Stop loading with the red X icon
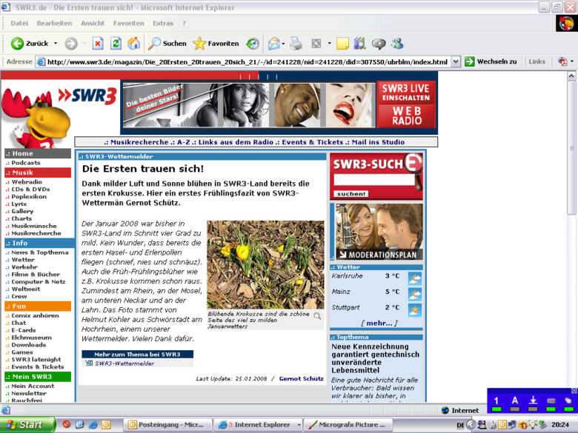The height and width of the screenshot is (433, 578). coord(97,44)
